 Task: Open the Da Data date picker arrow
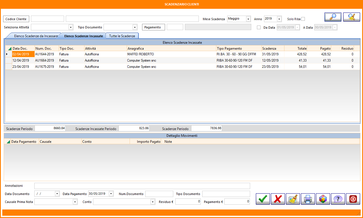coord(297,28)
